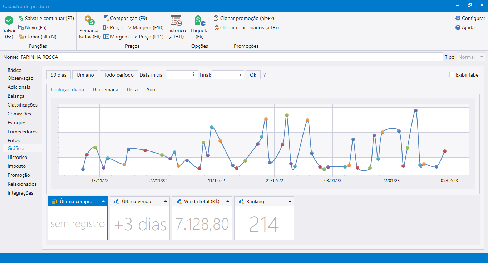Click the Etiqueta (F6) tag icon

[x=199, y=21]
